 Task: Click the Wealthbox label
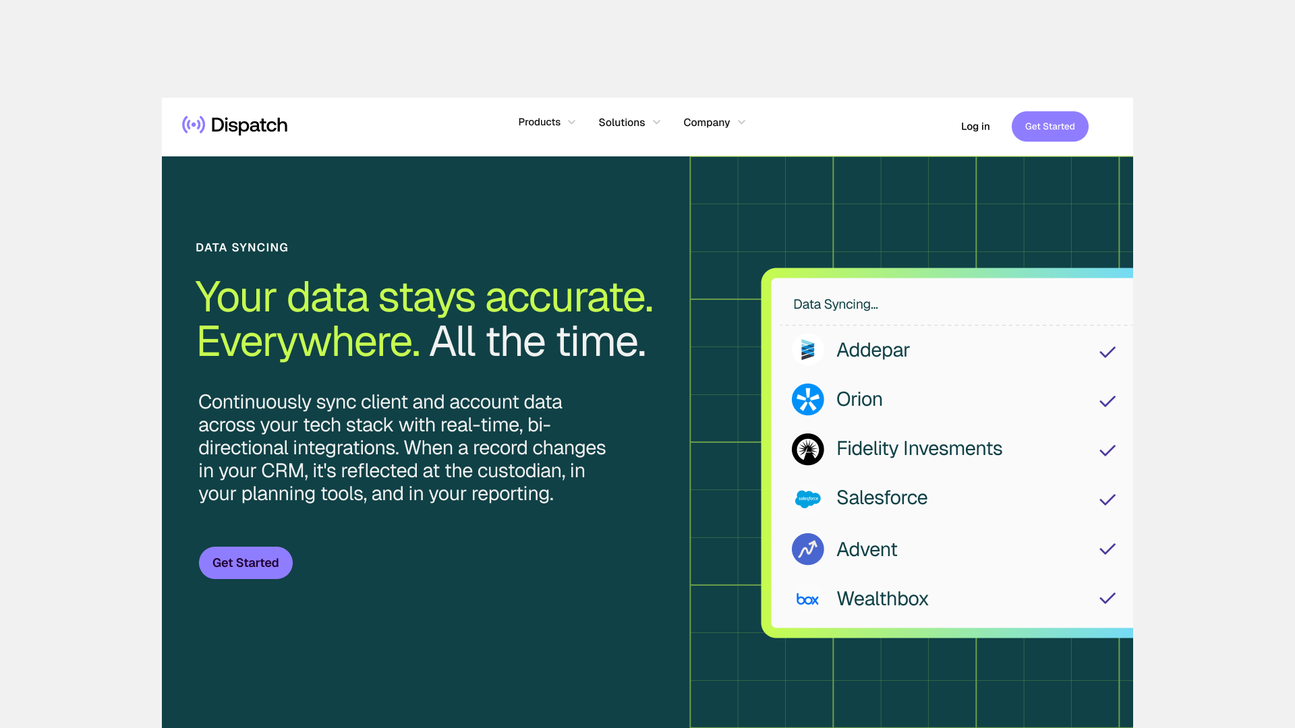tap(882, 599)
